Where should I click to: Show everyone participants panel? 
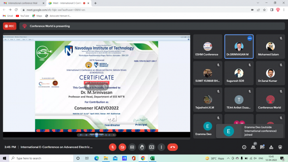(x=253, y=147)
